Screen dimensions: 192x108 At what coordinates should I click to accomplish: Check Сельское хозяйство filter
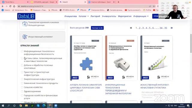pyautogui.click(x=22, y=87)
